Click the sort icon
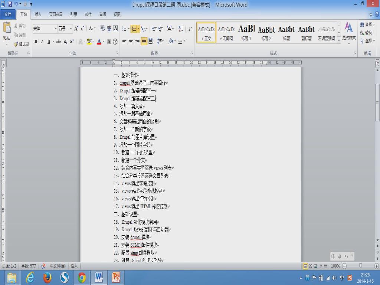The height and width of the screenshot is (285, 380). (x=181, y=29)
